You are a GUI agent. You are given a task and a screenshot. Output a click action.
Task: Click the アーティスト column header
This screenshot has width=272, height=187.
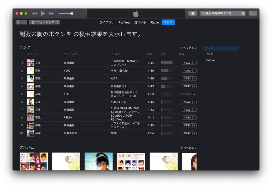[71, 54]
